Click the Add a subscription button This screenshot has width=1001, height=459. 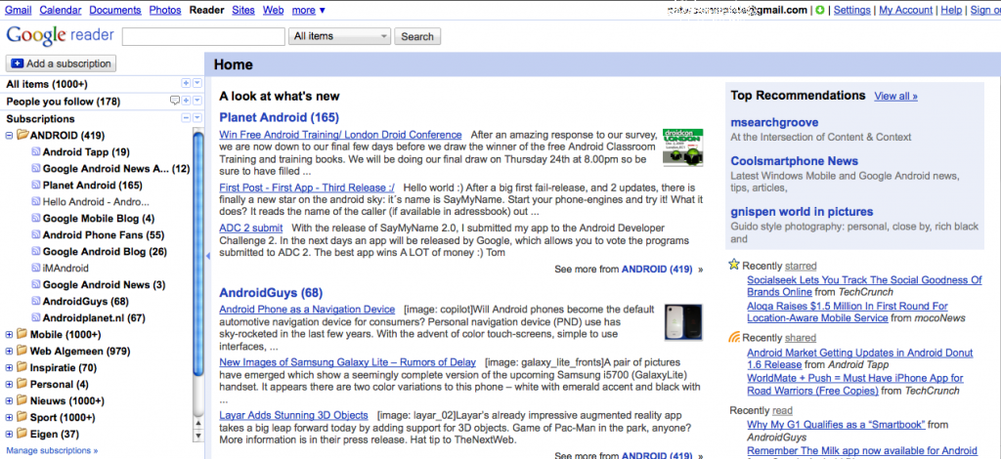61,63
